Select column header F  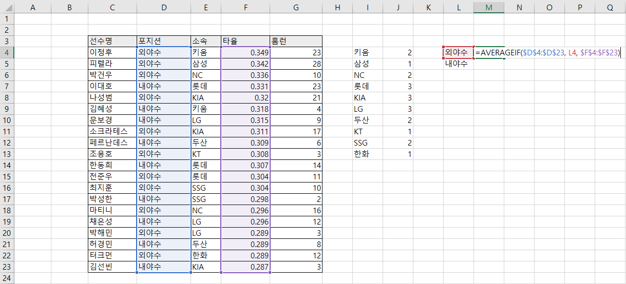pyautogui.click(x=245, y=7)
